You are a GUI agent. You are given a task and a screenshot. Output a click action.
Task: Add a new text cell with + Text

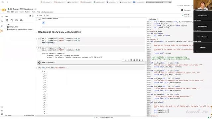point(46,16)
